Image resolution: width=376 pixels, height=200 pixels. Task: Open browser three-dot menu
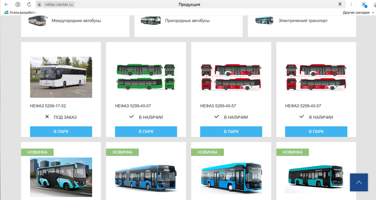click(x=351, y=4)
